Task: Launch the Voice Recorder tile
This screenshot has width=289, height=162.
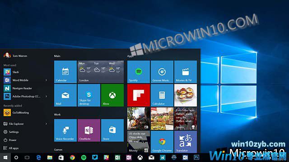Action: pyautogui.click(x=65, y=130)
